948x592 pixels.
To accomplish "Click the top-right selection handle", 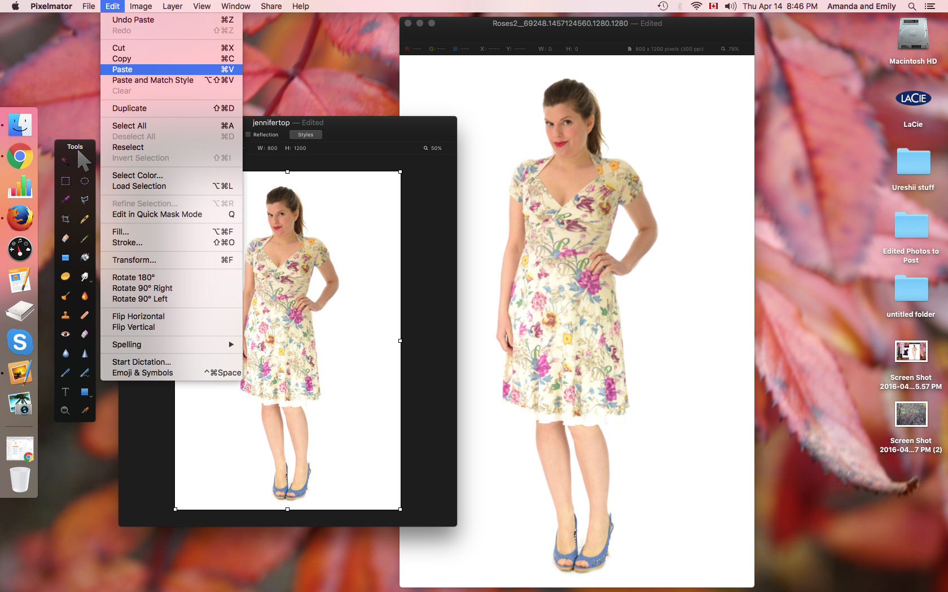I will (x=400, y=171).
